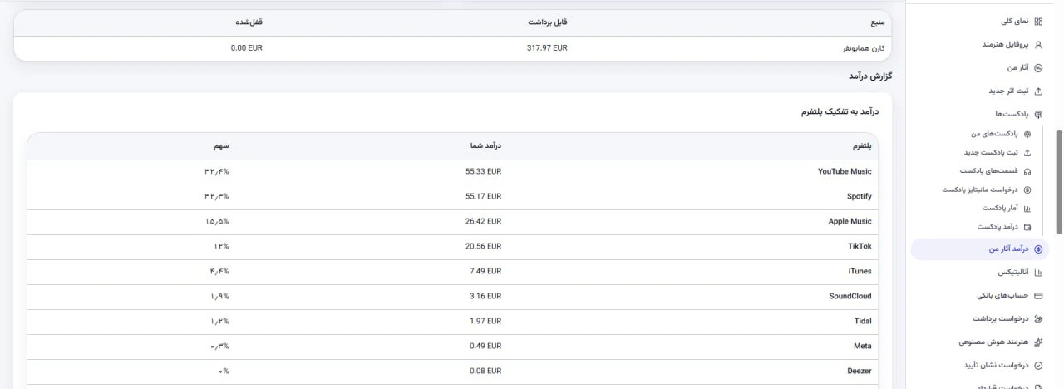The height and width of the screenshot is (389, 1064).
Task: Click the podcast icon beside پادکست‌ها
Action: (1037, 114)
